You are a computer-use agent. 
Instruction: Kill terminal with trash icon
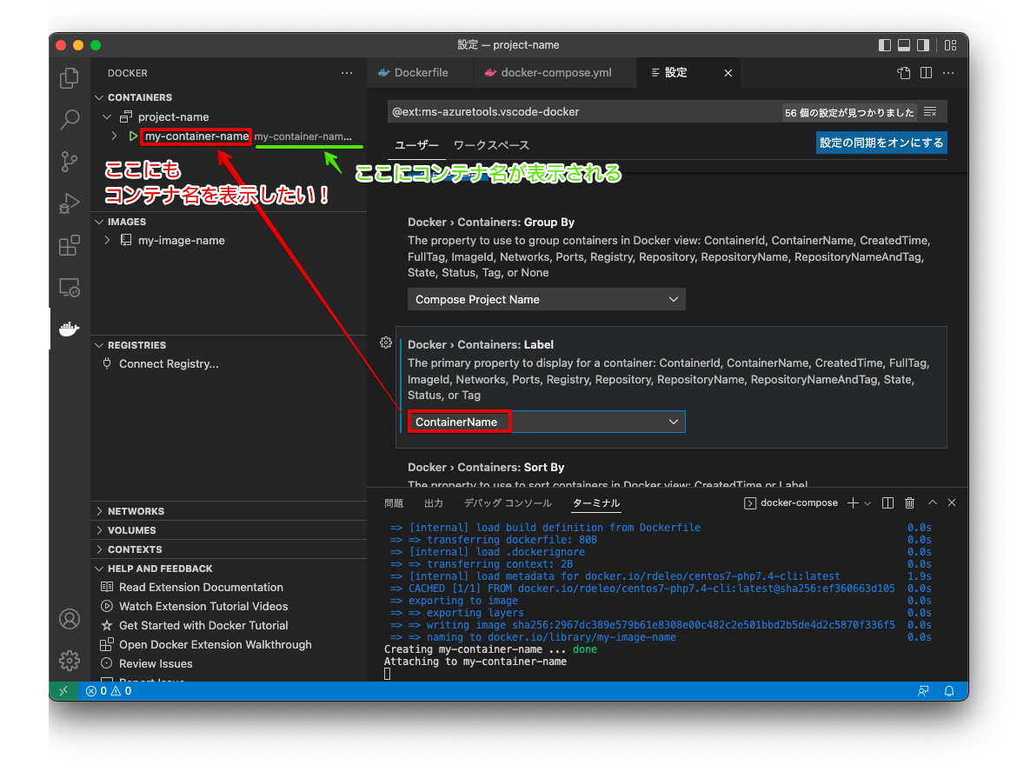click(910, 502)
